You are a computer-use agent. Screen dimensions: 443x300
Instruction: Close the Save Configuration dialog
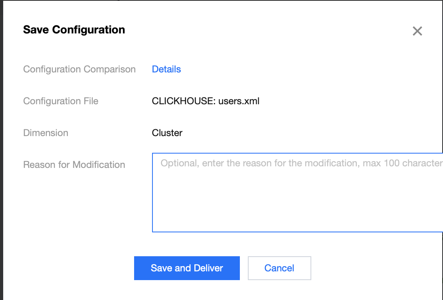coord(417,31)
